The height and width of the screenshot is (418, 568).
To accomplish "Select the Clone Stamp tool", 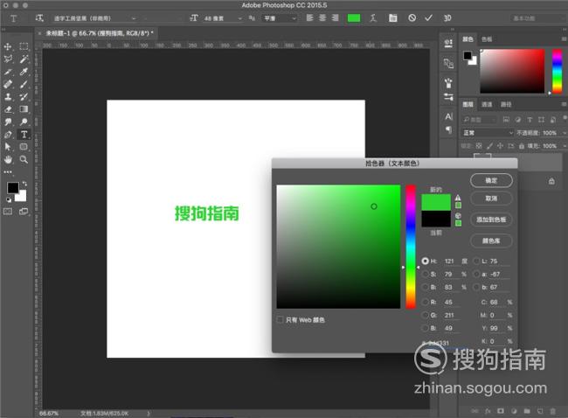I will click(x=8, y=97).
